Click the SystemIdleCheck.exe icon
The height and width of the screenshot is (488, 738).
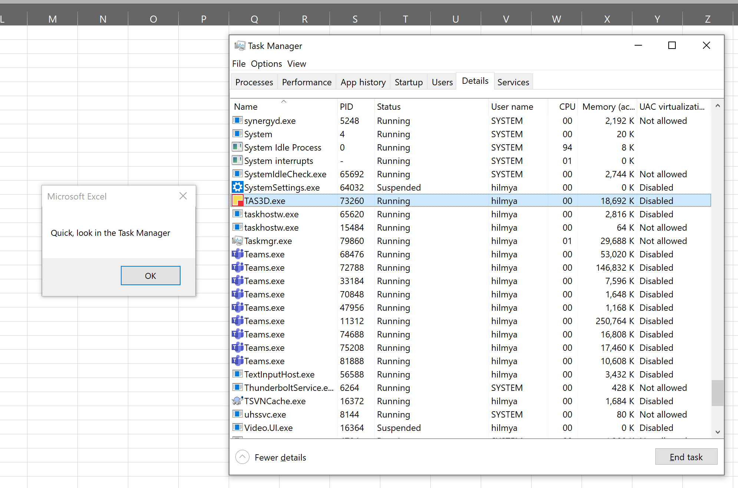pos(238,174)
